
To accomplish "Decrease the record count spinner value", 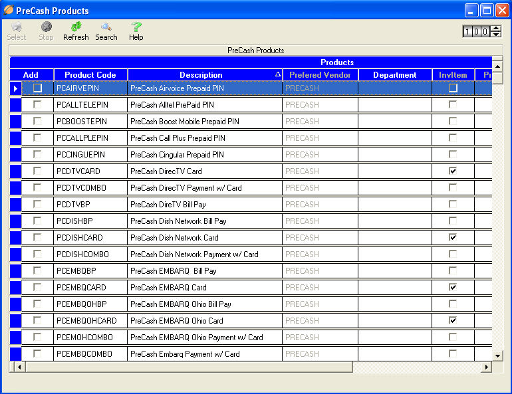I will (496, 34).
